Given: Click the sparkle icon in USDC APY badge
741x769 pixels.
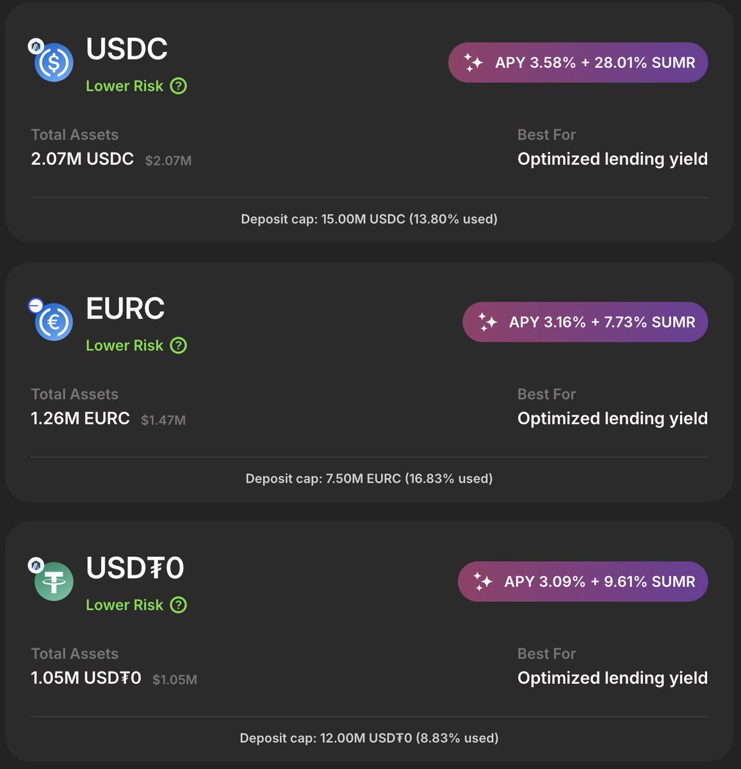Looking at the screenshot, I should pos(473,62).
